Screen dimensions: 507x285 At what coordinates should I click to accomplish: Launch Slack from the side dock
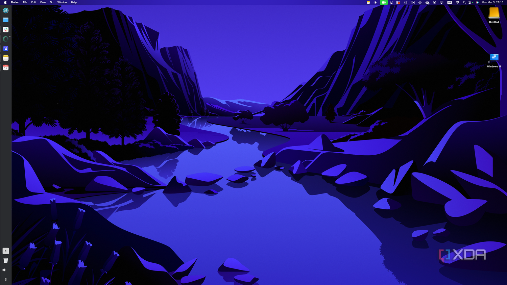[5, 29]
